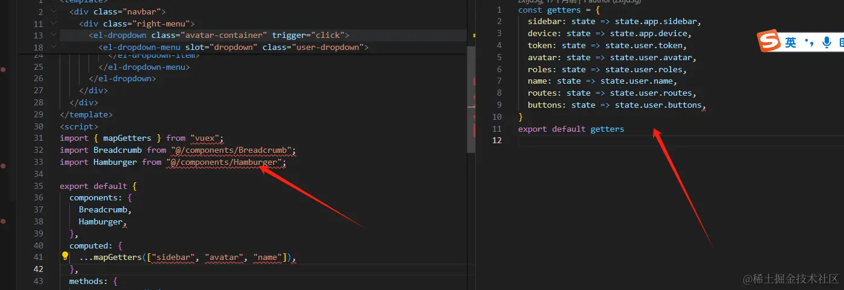
Task: Click the closing </el-dropdown-menu> tag
Action: [144, 67]
